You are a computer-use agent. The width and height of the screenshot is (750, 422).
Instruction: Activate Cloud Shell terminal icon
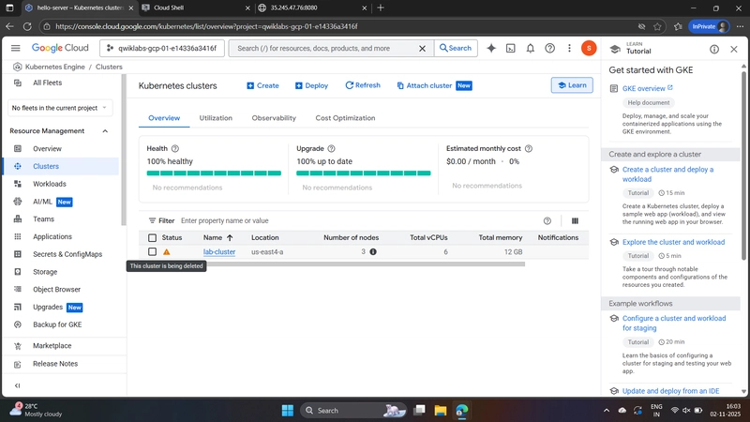point(511,48)
